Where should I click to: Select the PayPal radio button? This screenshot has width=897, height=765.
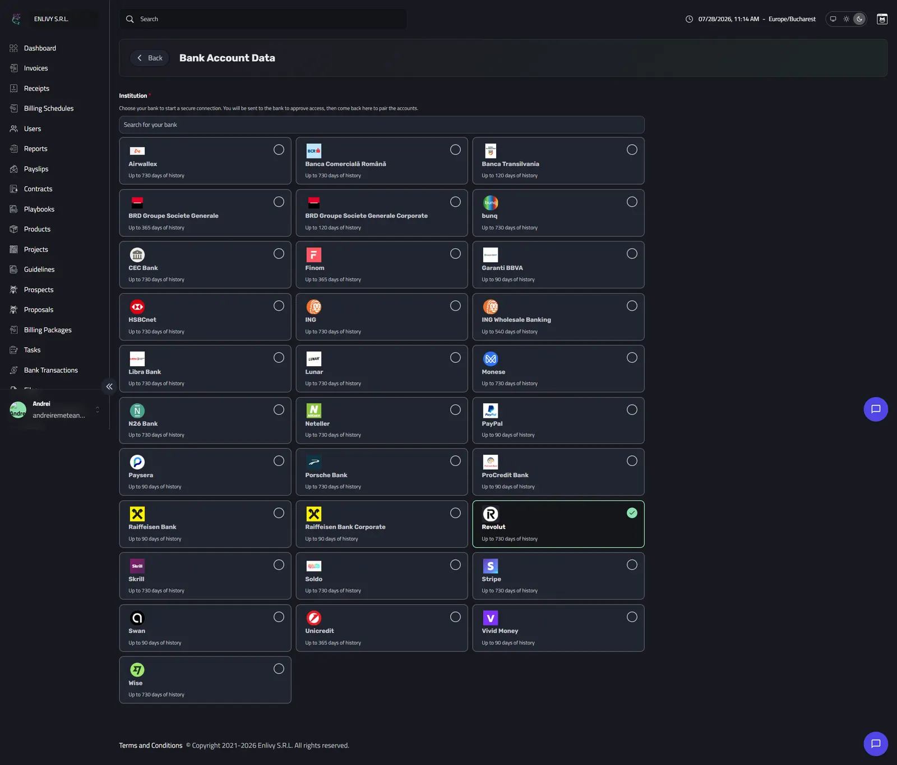(632, 410)
